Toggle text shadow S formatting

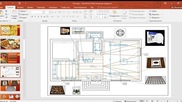(x=41, y=16)
